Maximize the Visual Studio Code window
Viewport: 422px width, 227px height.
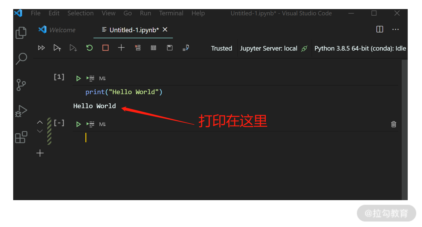374,13
